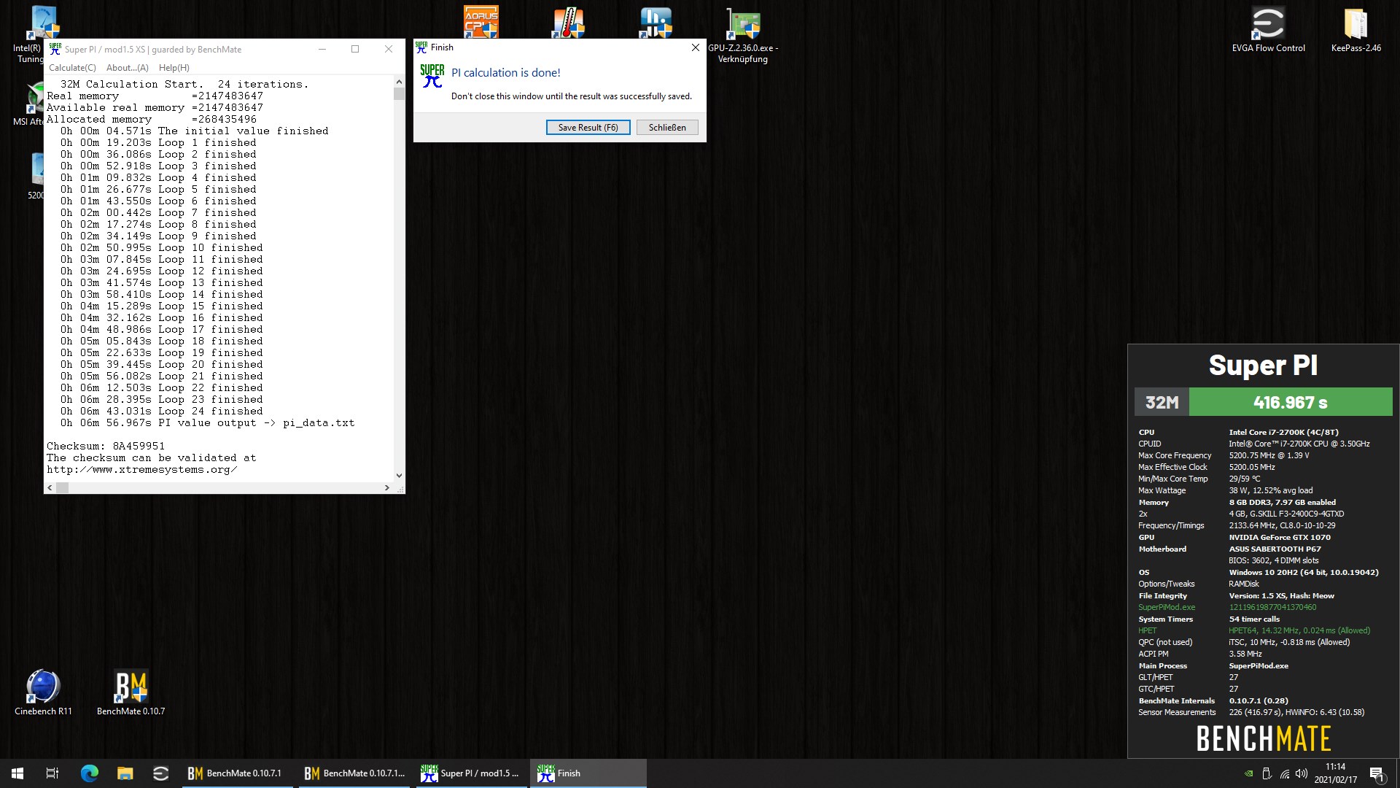Open GPU-Z.2.36.0.exe Verknüpfung icon
The height and width of the screenshot is (788, 1400).
point(743,35)
